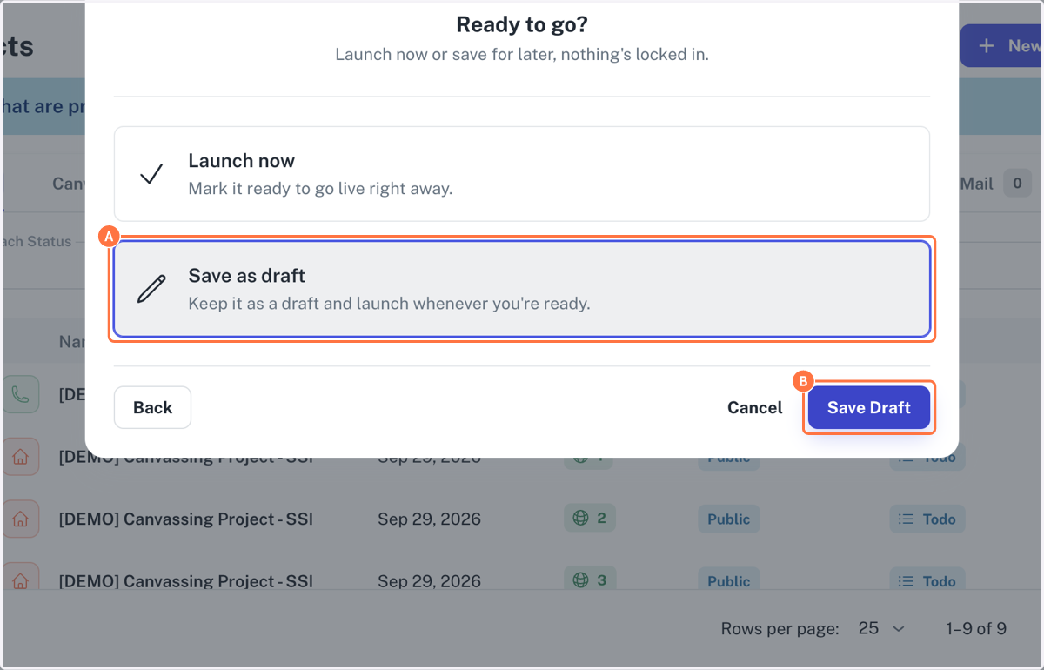Click the phone icon in the projects list

(x=21, y=395)
